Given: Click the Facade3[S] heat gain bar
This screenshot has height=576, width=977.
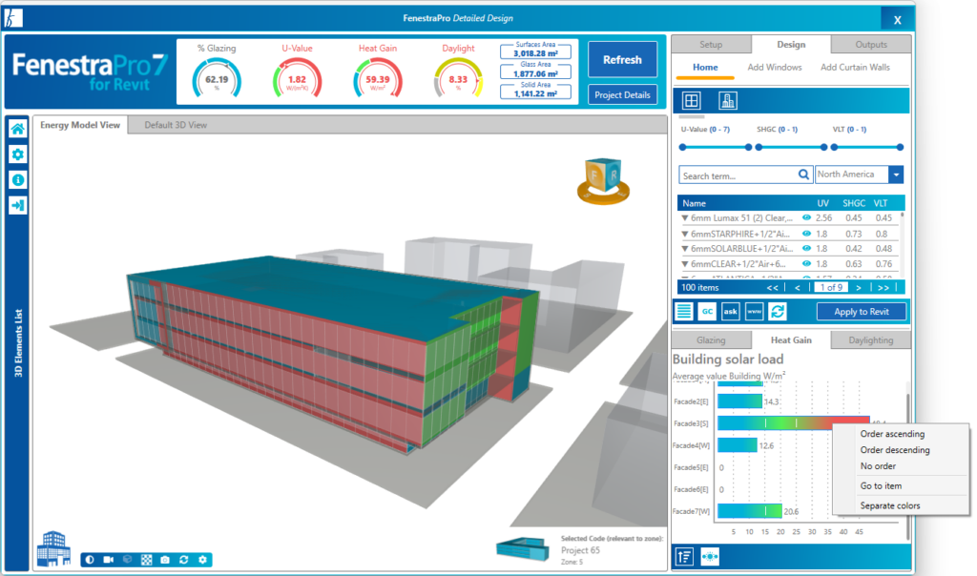Looking at the screenshot, I should pyautogui.click(x=793, y=423).
